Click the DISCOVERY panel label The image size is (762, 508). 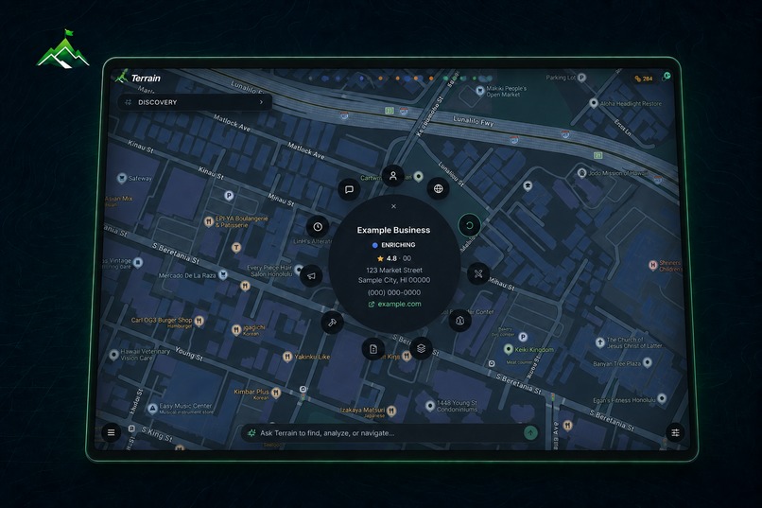pos(158,102)
